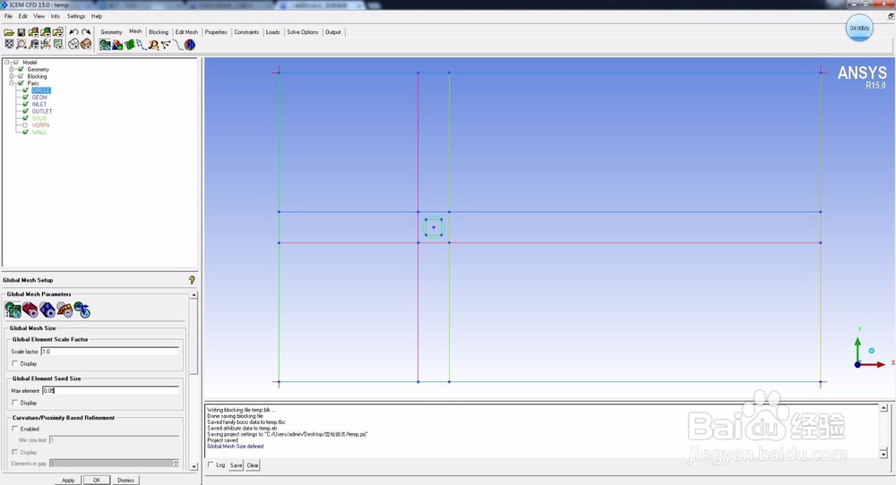Check Display under Global Element Seed Size
The image size is (896, 485).
pyautogui.click(x=15, y=403)
